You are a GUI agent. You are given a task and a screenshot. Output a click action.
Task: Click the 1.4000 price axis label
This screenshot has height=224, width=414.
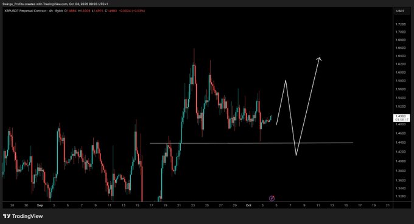coord(400,161)
